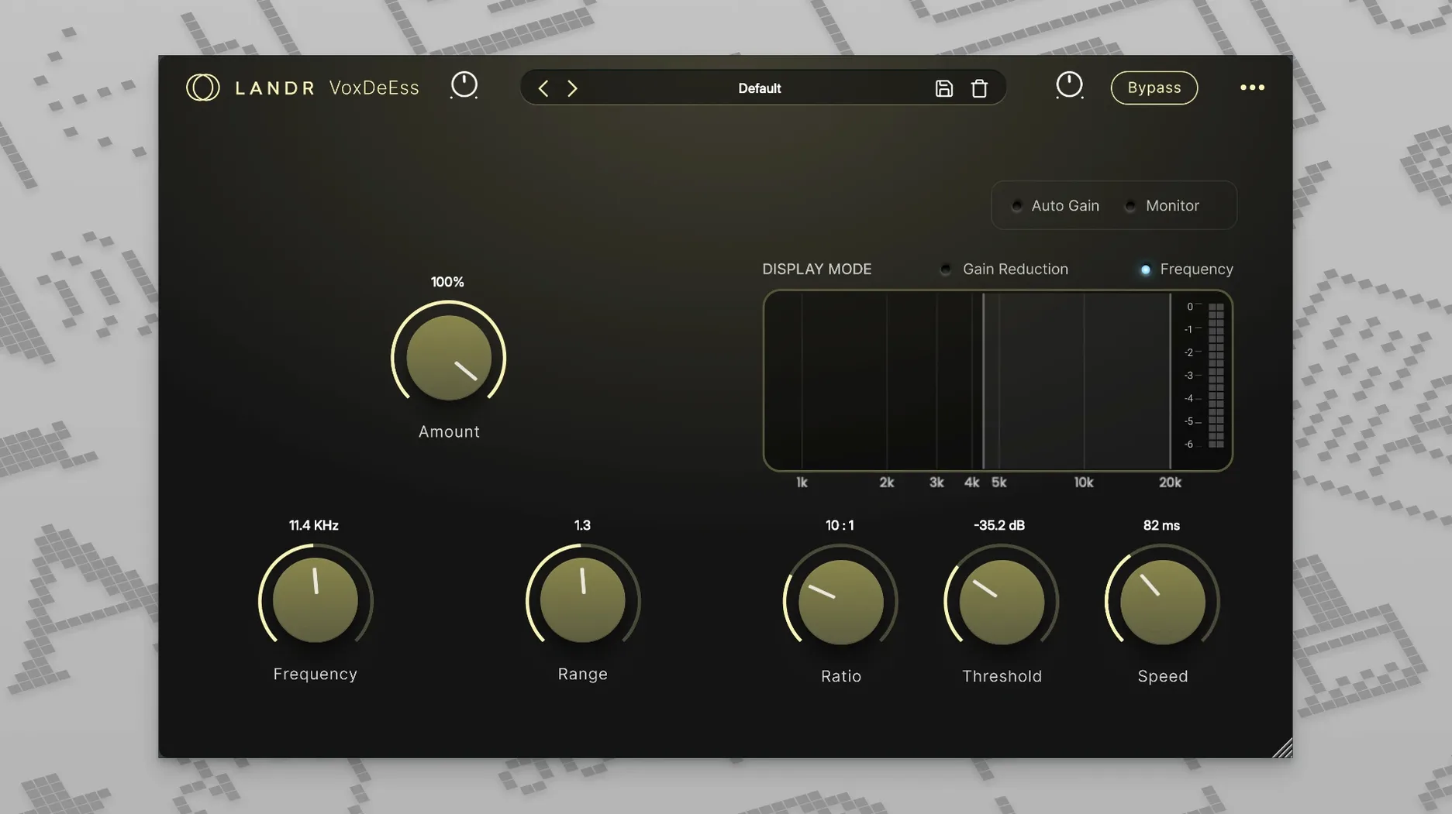Image resolution: width=1452 pixels, height=814 pixels.
Task: Click the Ratio knob
Action: (840, 602)
